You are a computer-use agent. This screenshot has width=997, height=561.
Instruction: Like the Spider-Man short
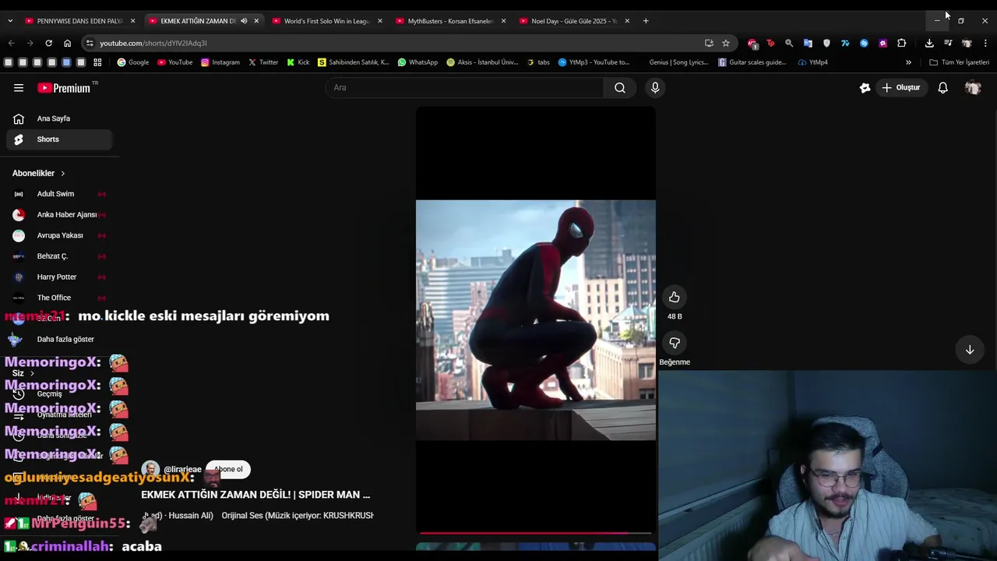tap(675, 297)
